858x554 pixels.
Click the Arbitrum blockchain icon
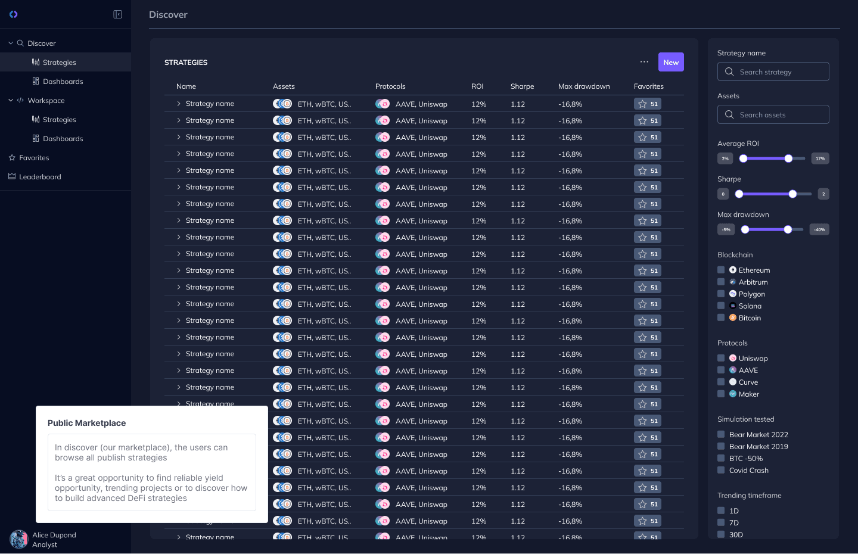pyautogui.click(x=733, y=282)
